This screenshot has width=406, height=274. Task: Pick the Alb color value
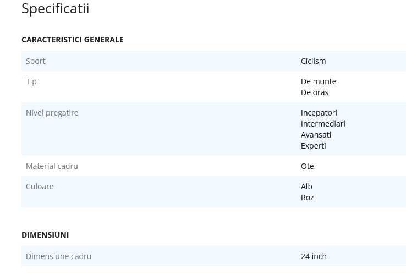click(306, 187)
